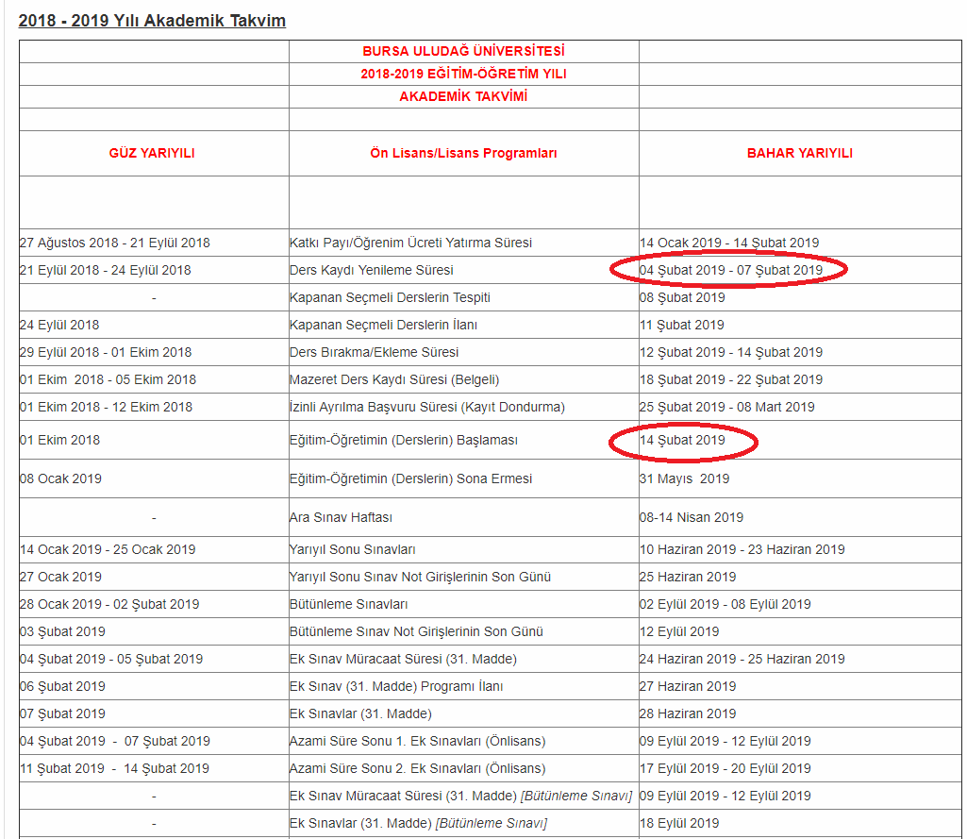This screenshot has width=967, height=839.
Task: Select the 'Ara Sınav Haftası' row label
Action: click(x=341, y=517)
